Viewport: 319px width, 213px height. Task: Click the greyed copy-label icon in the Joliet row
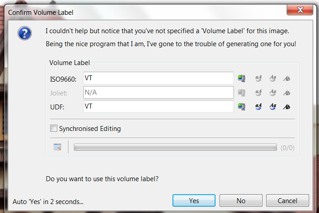click(241, 93)
